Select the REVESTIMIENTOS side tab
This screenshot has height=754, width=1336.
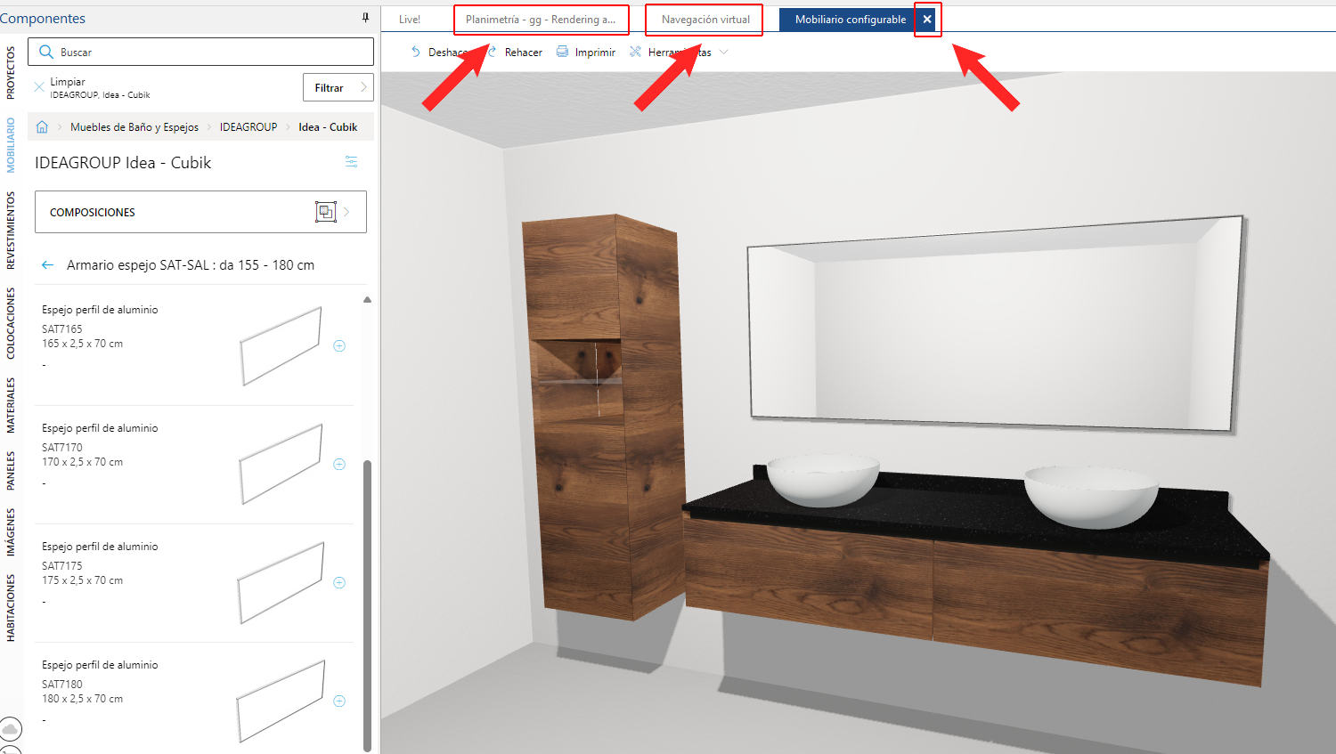11,230
